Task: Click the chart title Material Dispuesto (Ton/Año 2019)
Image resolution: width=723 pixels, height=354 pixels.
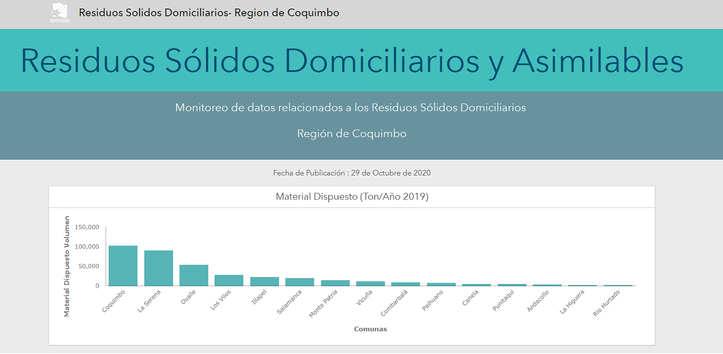Action: pos(352,196)
